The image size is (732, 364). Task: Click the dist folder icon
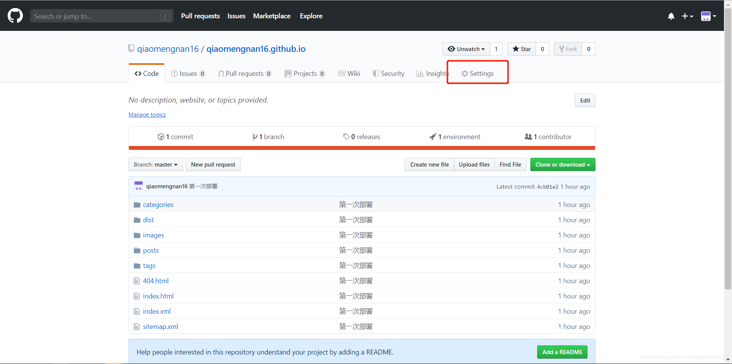tap(137, 220)
